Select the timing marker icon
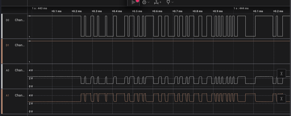Viewport: 291px width, 116px height. coord(168,2)
